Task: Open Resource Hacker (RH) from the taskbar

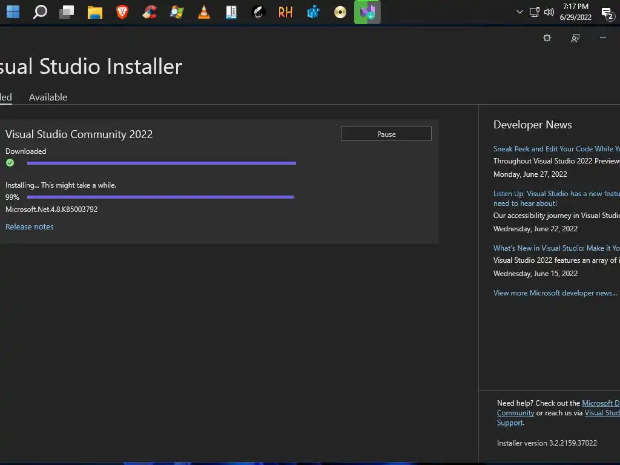Action: click(286, 12)
